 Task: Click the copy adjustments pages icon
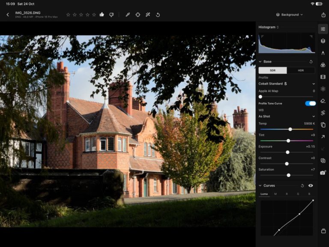(323, 125)
